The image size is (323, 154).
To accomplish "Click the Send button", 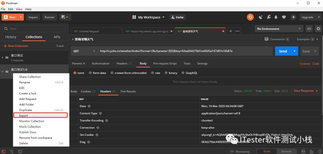I will point(283,51).
